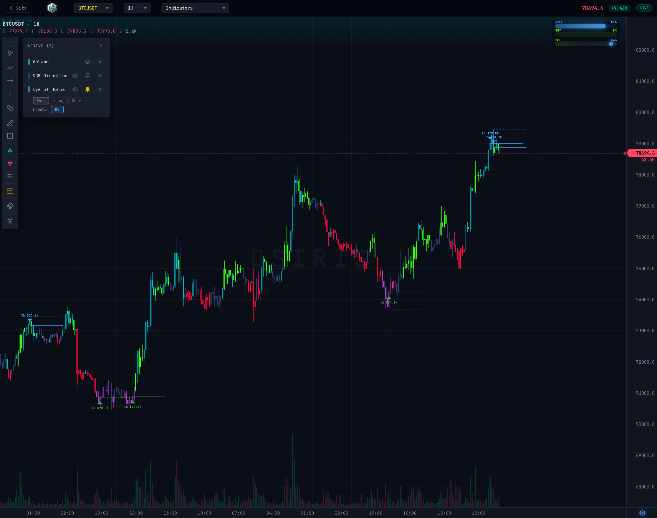The height and width of the screenshot is (518, 657).
Task: Remove the XGB Direction indicator
Action: [x=100, y=76]
